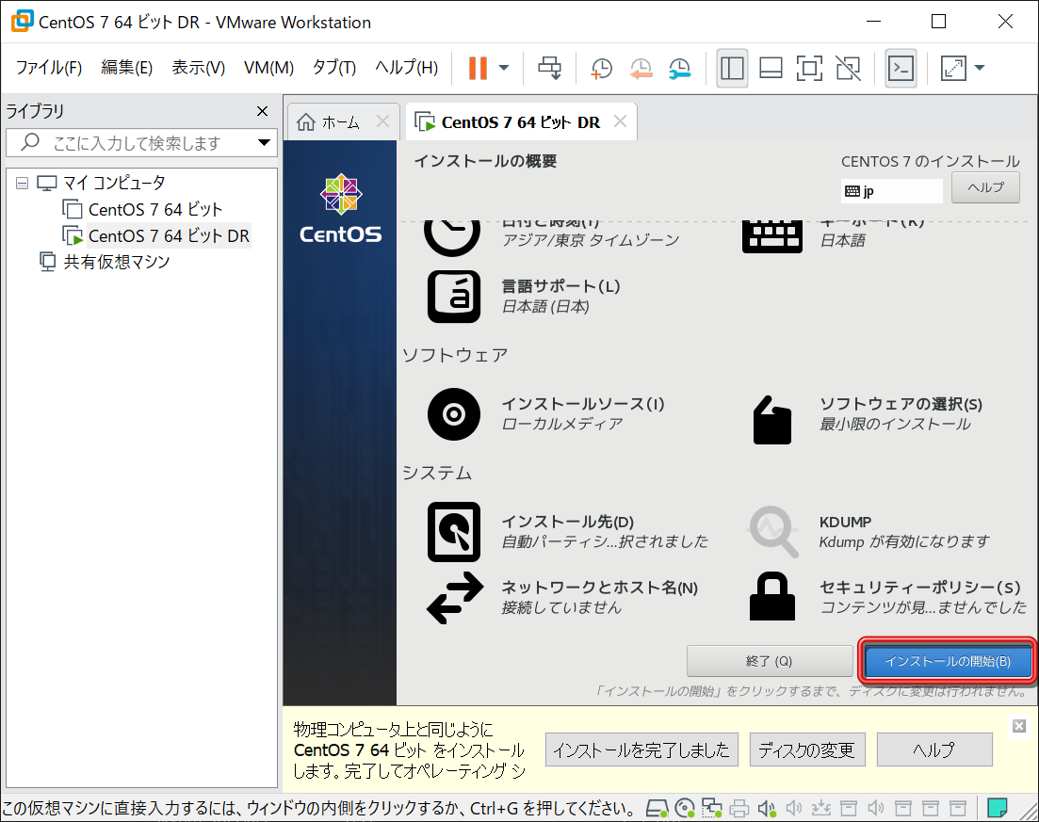
Task: Click the message log note icon
Action: tap(998, 808)
